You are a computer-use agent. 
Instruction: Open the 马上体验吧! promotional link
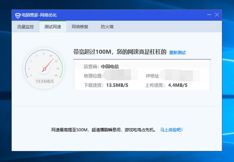[x=171, y=130]
